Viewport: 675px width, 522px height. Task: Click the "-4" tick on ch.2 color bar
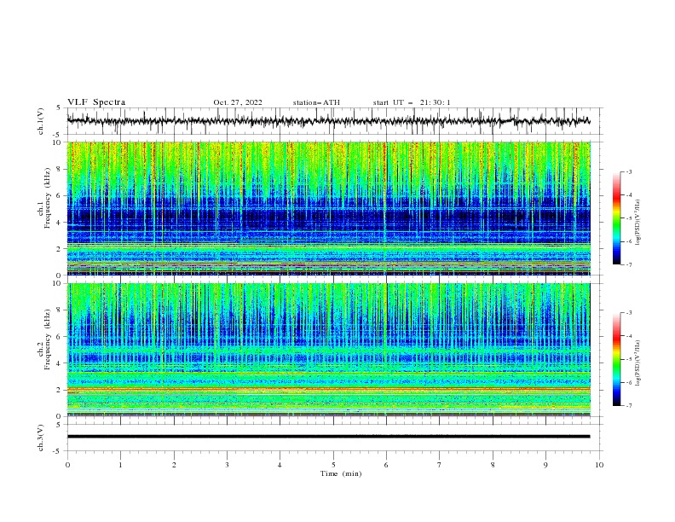pos(629,336)
